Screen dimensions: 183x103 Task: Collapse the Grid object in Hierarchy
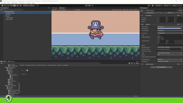point(5,16)
